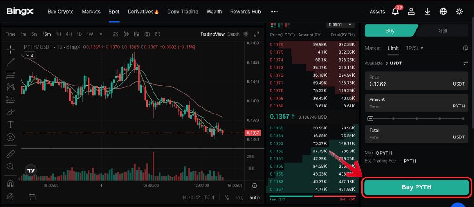
Task: Select the Market order tab
Action: [373, 48]
